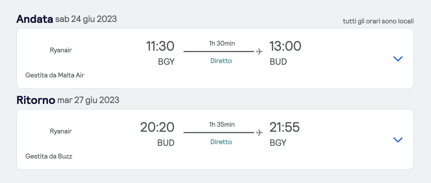Click the 1h 30min duration text
The height and width of the screenshot is (183, 431).
tap(222, 43)
